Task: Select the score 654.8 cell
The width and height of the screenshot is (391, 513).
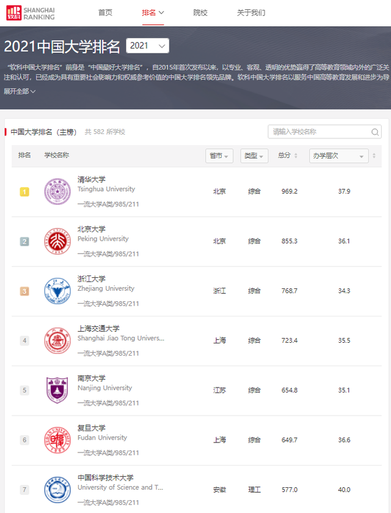Action: 290,391
